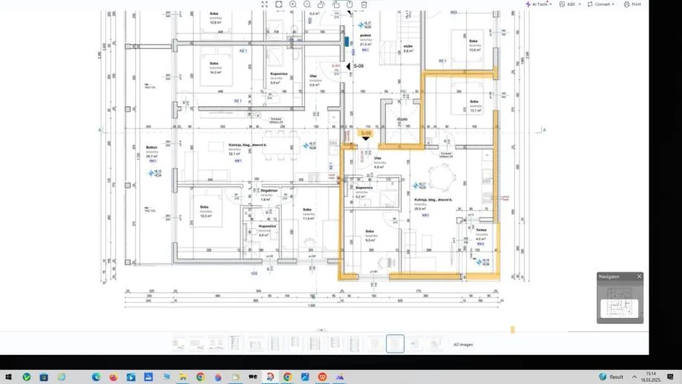Rotate the image right

click(335, 4)
